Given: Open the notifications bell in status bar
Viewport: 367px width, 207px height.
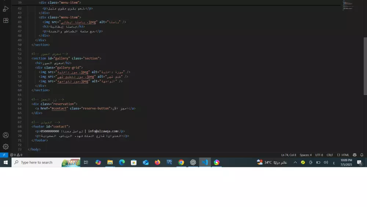Looking at the screenshot, I should coord(362,155).
